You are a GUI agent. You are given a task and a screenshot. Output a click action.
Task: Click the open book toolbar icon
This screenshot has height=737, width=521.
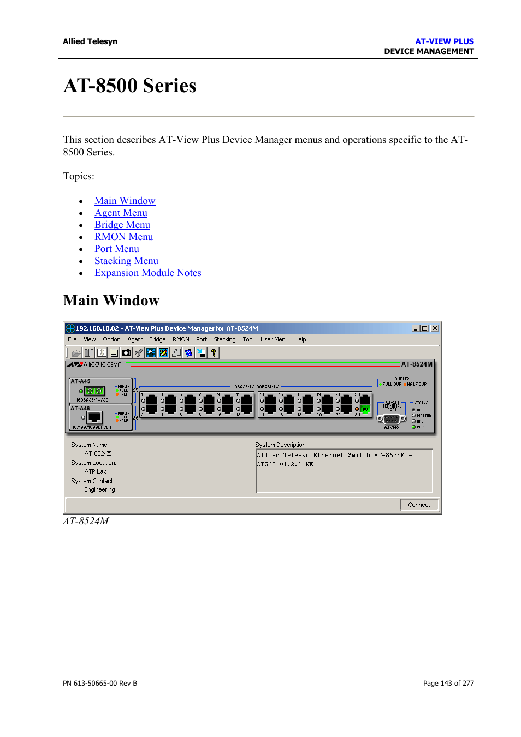coord(89,353)
